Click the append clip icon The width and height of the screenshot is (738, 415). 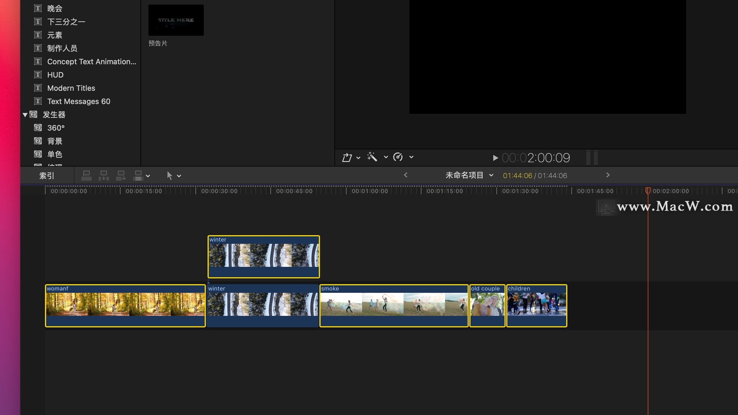coord(121,176)
